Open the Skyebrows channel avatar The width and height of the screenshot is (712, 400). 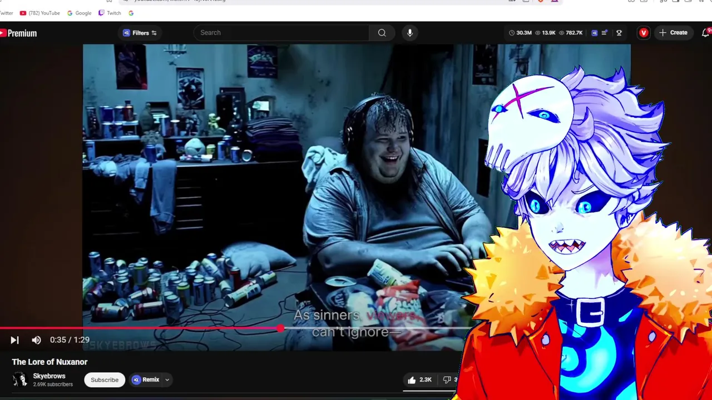point(20,380)
